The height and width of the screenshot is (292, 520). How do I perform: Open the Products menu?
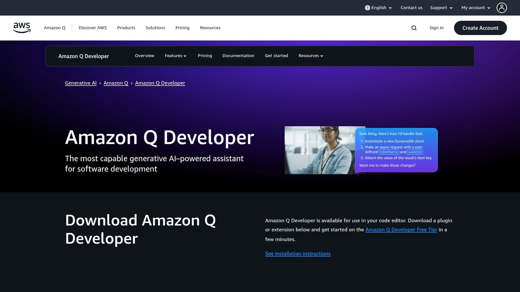point(126,28)
